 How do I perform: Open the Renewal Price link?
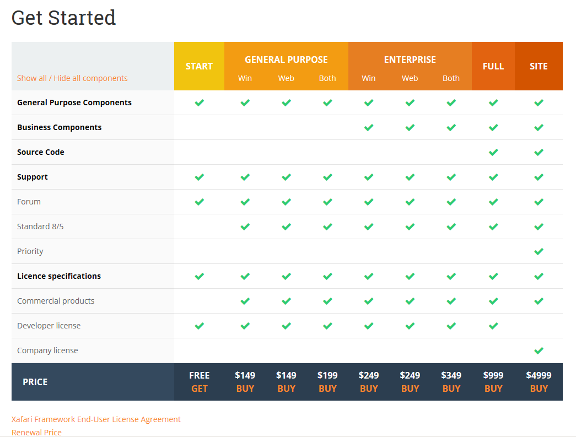[x=36, y=433]
